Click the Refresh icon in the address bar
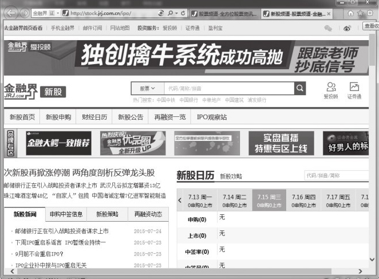The width and height of the screenshot is (379, 279). (183, 13)
